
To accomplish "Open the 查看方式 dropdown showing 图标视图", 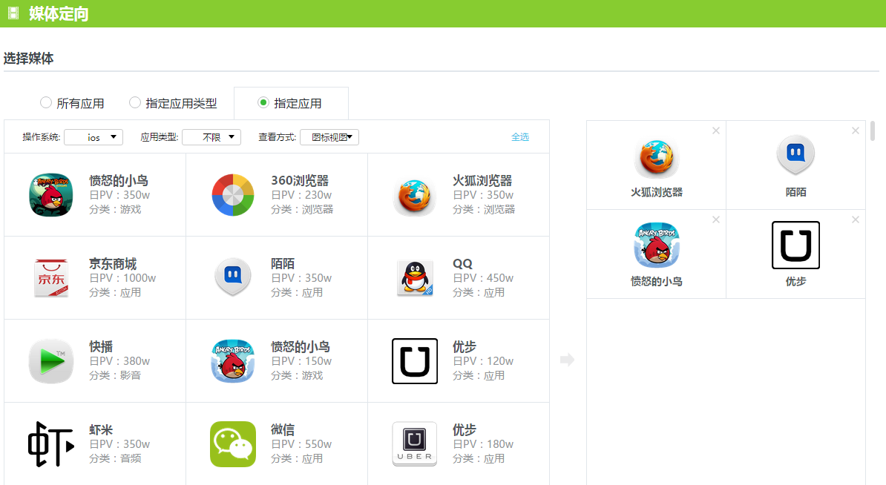I will (x=329, y=137).
